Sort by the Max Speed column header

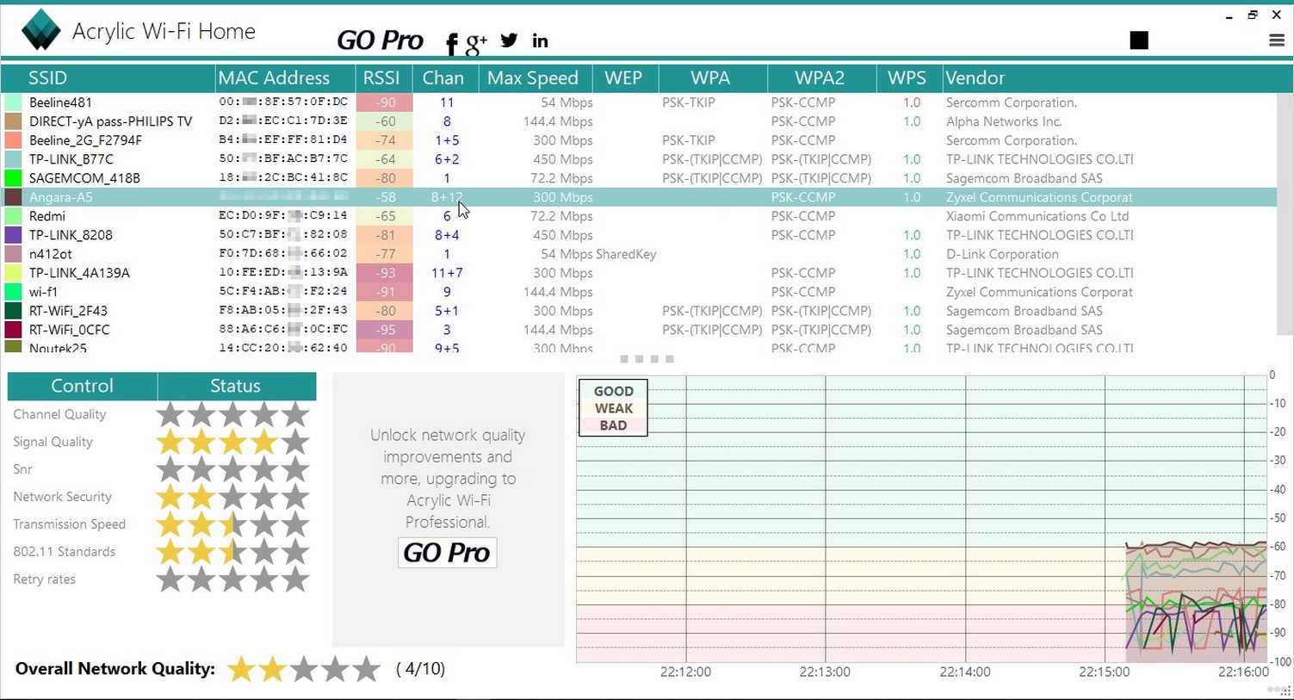pyautogui.click(x=535, y=77)
